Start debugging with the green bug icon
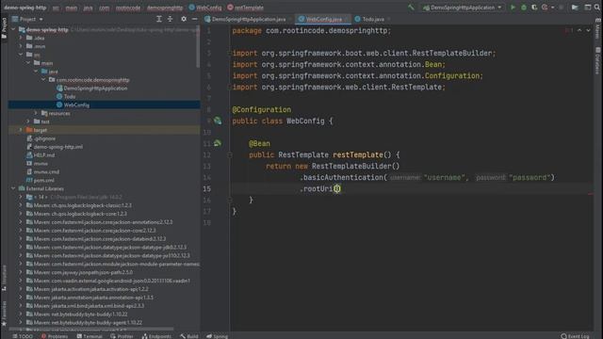Screen dimensions: 603x339 tap(524, 8)
